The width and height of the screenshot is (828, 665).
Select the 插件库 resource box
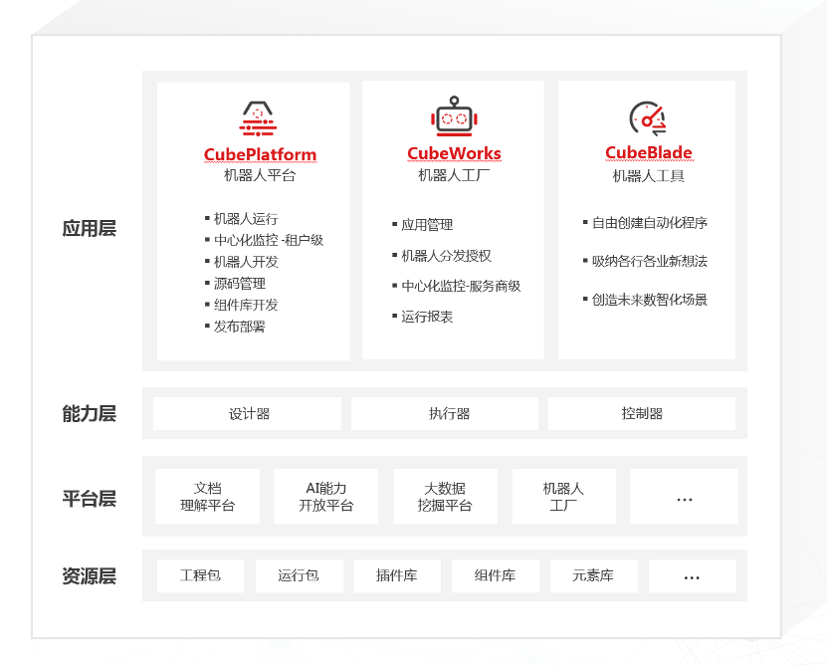(x=396, y=575)
